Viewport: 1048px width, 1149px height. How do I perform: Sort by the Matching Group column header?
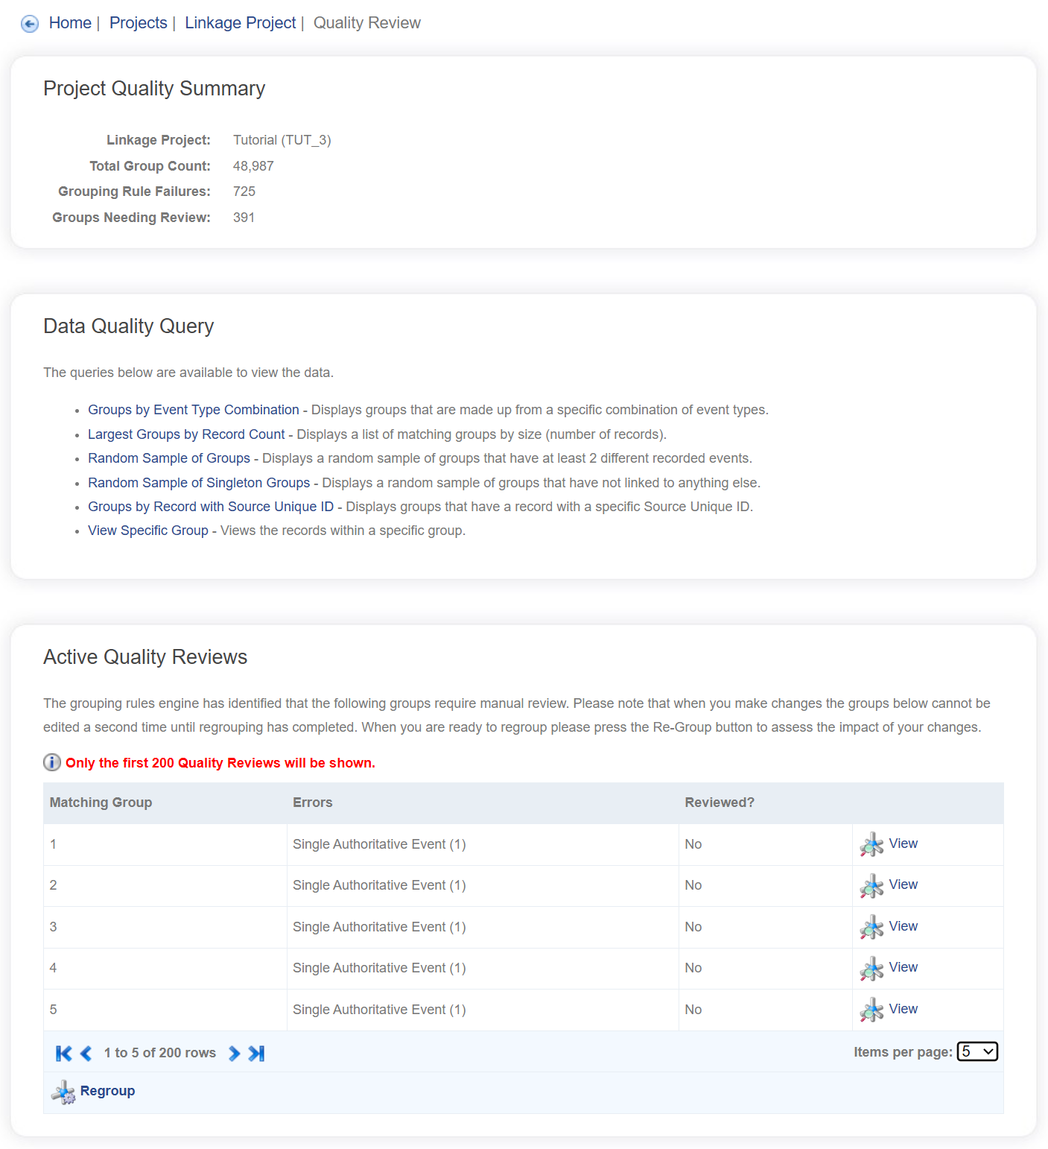click(101, 803)
